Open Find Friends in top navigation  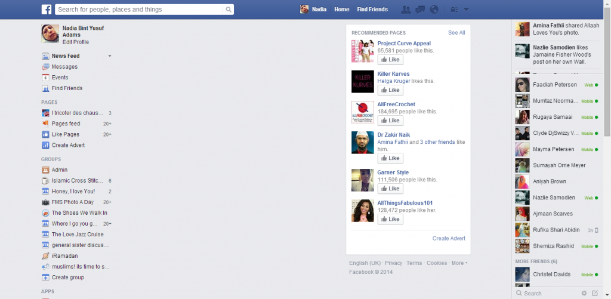tap(372, 10)
